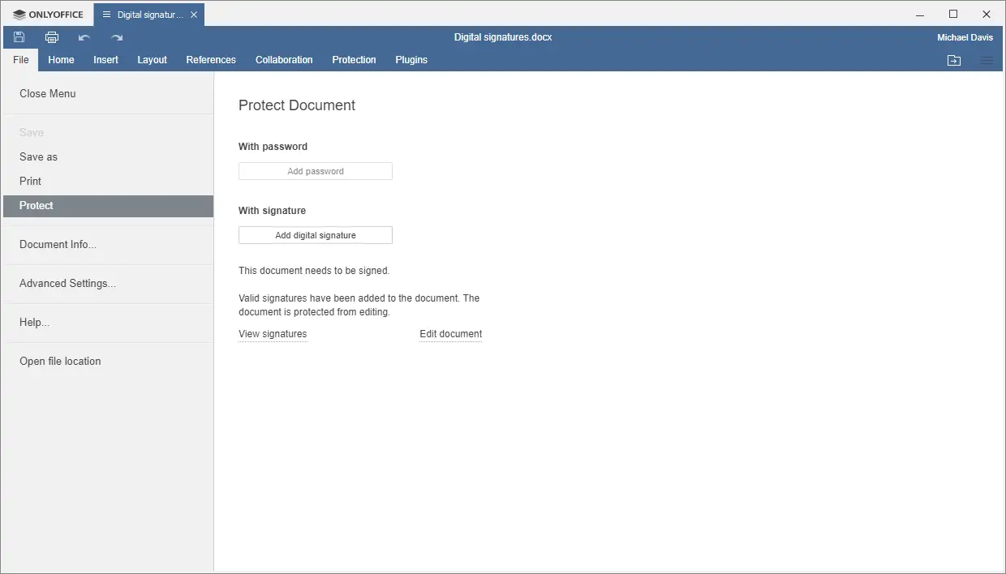Image resolution: width=1006 pixels, height=574 pixels.
Task: Click the Redo arrow icon
Action: [x=115, y=37]
